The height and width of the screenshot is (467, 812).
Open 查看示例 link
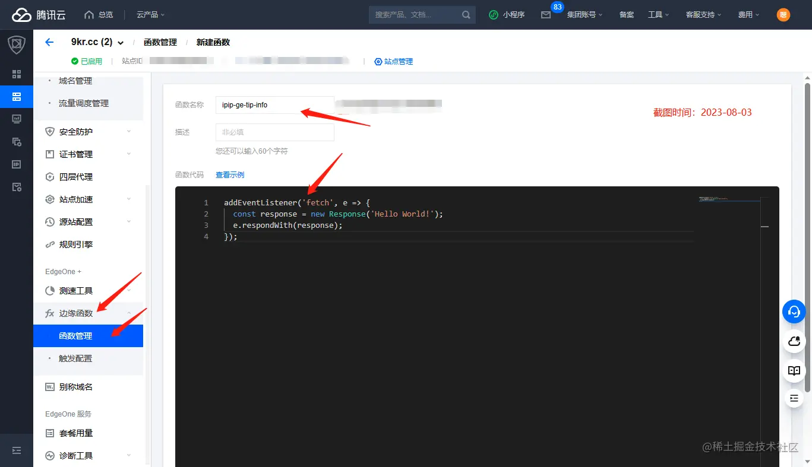coord(230,175)
